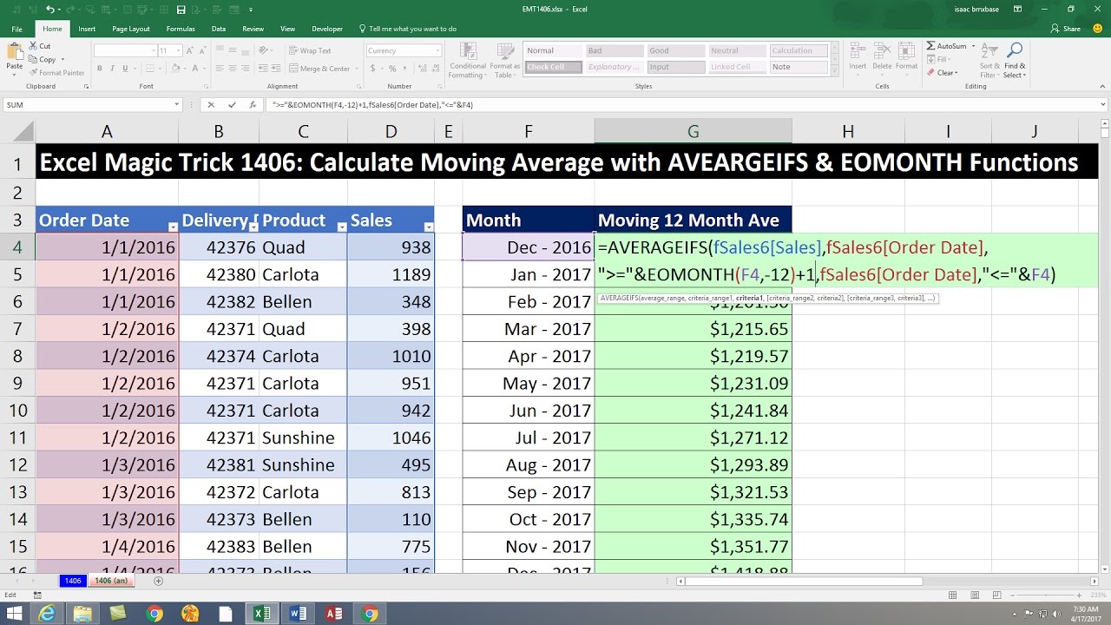Click Format as Table button
The width and height of the screenshot is (1111, 625).
pyautogui.click(x=504, y=60)
